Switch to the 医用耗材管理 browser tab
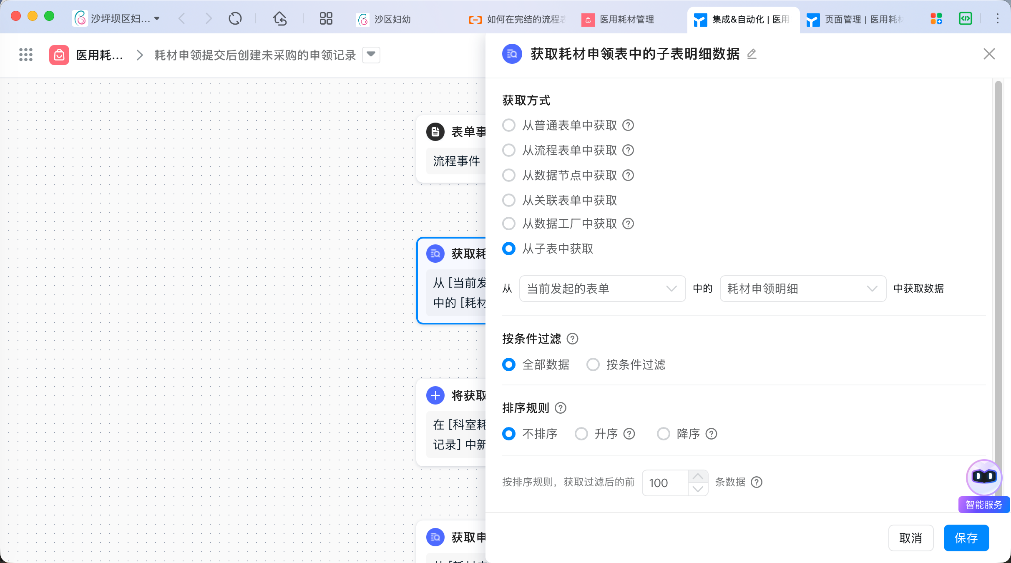Screen dimensions: 1011x563 click(x=621, y=19)
